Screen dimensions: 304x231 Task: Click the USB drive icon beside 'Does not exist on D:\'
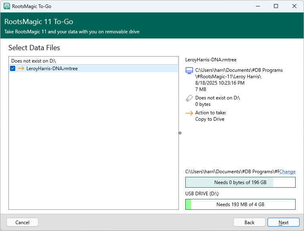click(189, 98)
